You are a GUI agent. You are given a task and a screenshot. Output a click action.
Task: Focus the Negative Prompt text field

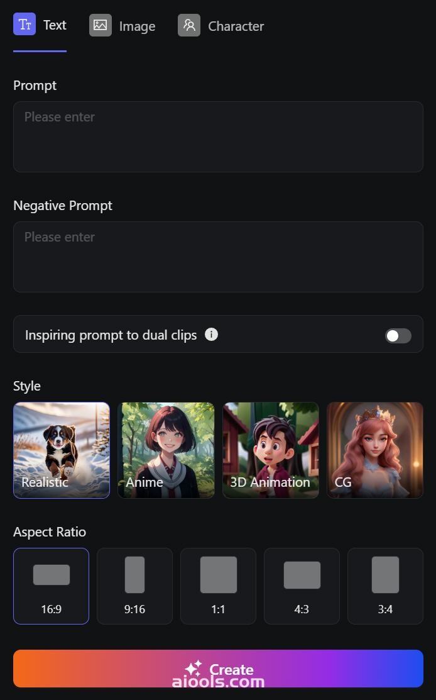point(218,257)
